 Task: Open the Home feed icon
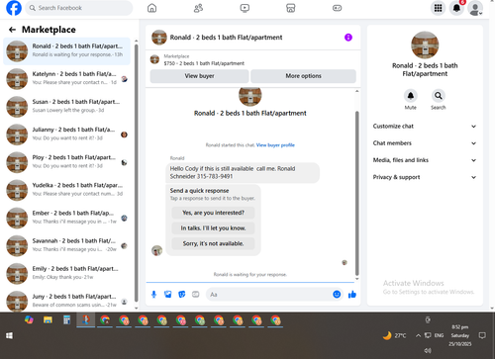pyautogui.click(x=151, y=8)
